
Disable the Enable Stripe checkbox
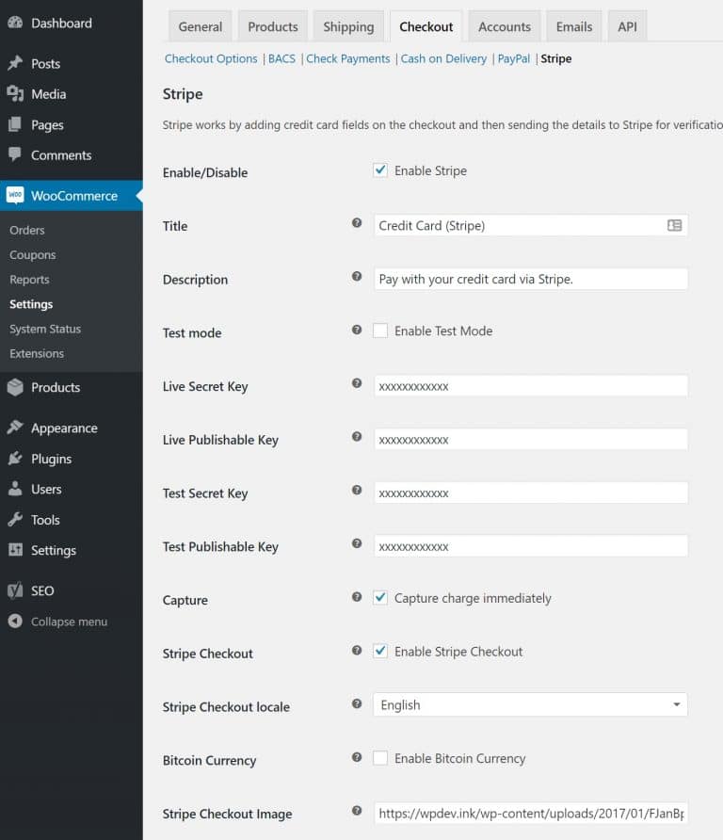pyautogui.click(x=380, y=170)
